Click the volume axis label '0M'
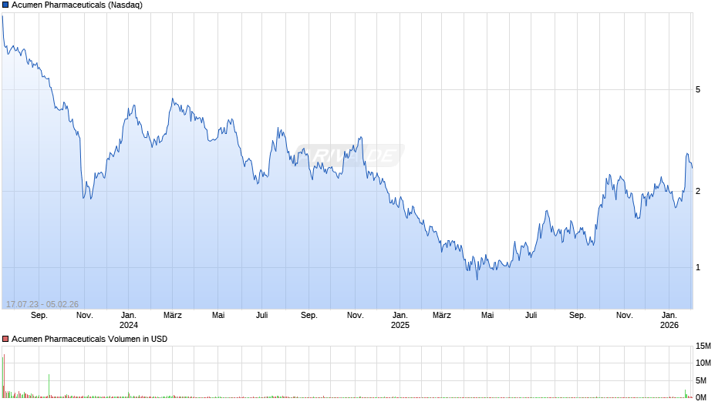The width and height of the screenshot is (725, 405). pos(701,397)
